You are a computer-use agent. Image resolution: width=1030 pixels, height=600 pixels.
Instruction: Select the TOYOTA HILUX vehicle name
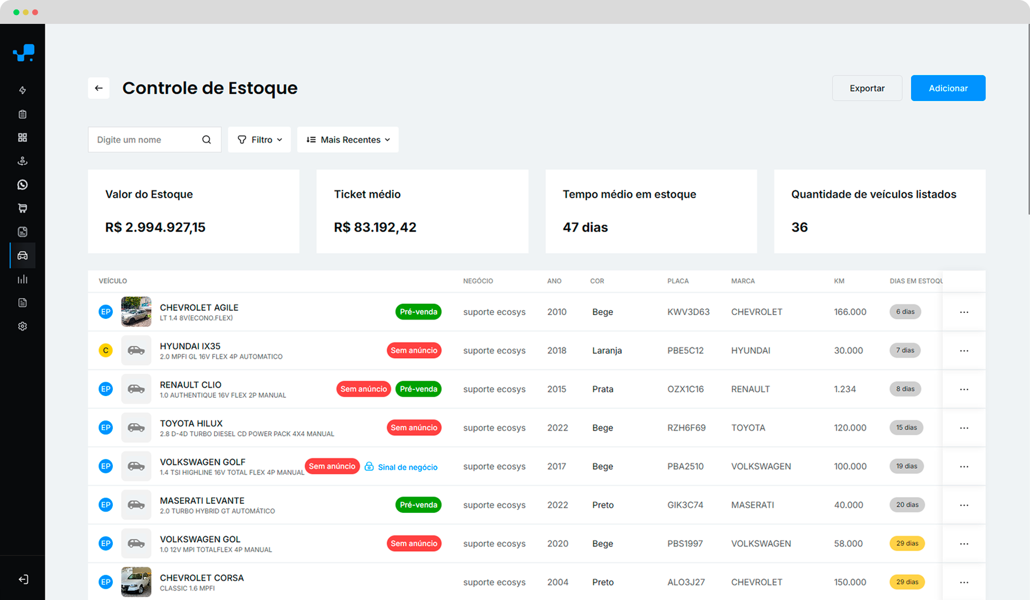[x=191, y=423]
